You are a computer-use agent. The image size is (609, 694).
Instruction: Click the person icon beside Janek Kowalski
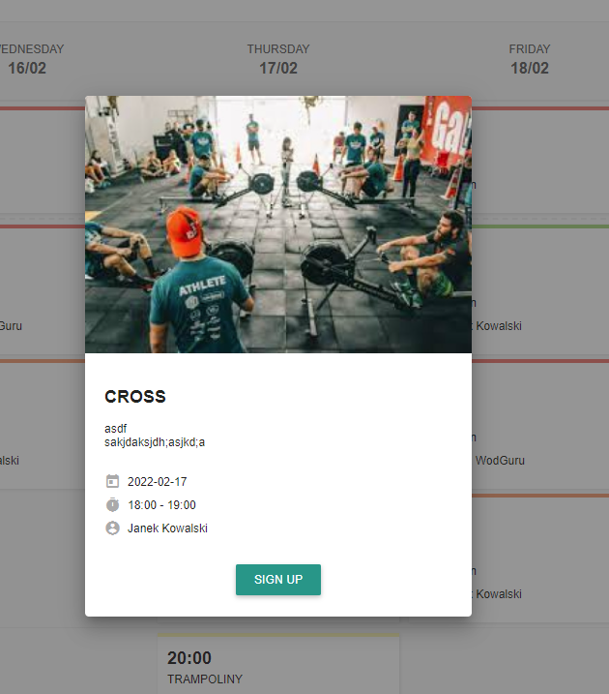point(113,528)
